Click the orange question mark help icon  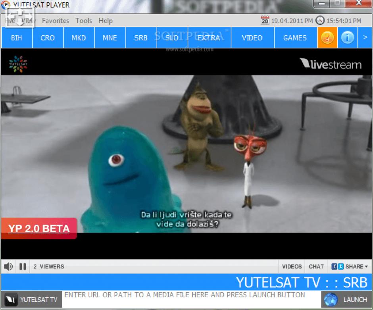tap(327, 38)
